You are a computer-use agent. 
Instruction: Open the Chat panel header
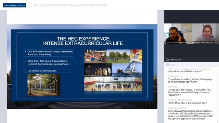coord(192,65)
